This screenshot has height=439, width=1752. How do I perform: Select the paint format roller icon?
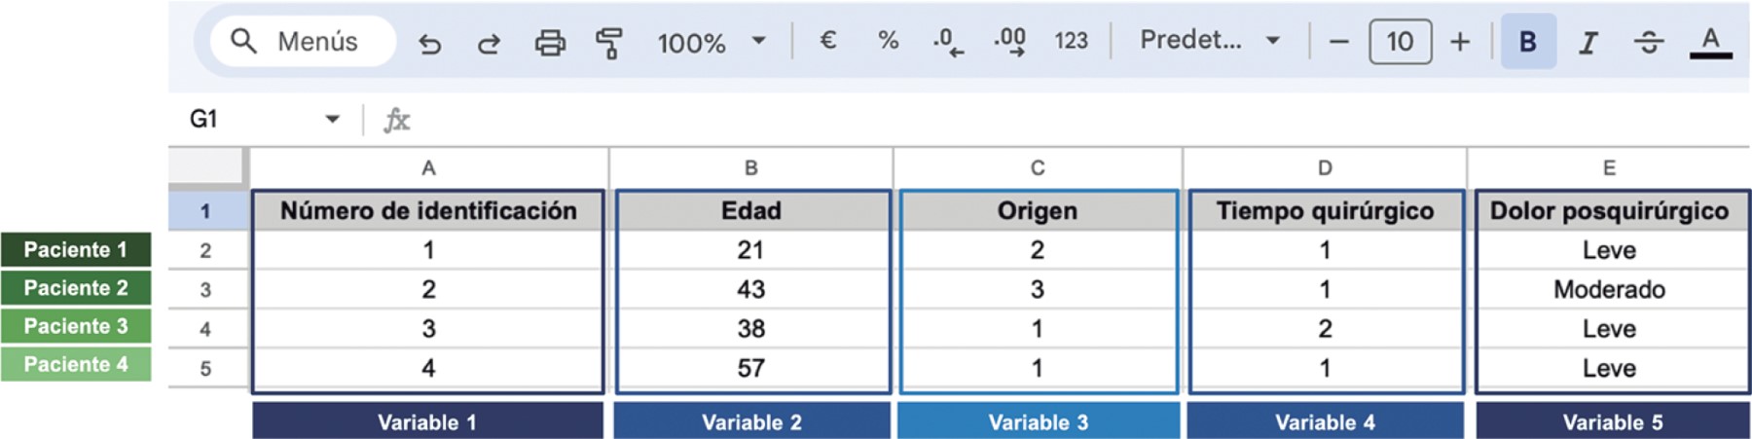609,43
